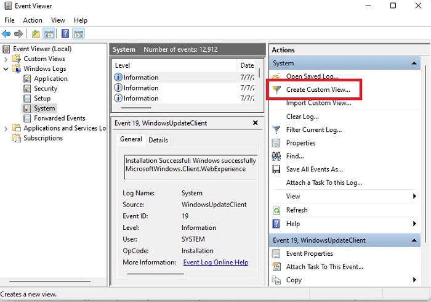Image resolution: width=431 pixels, height=302 pixels.
Task: Click the Date column header
Action: pyautogui.click(x=247, y=65)
